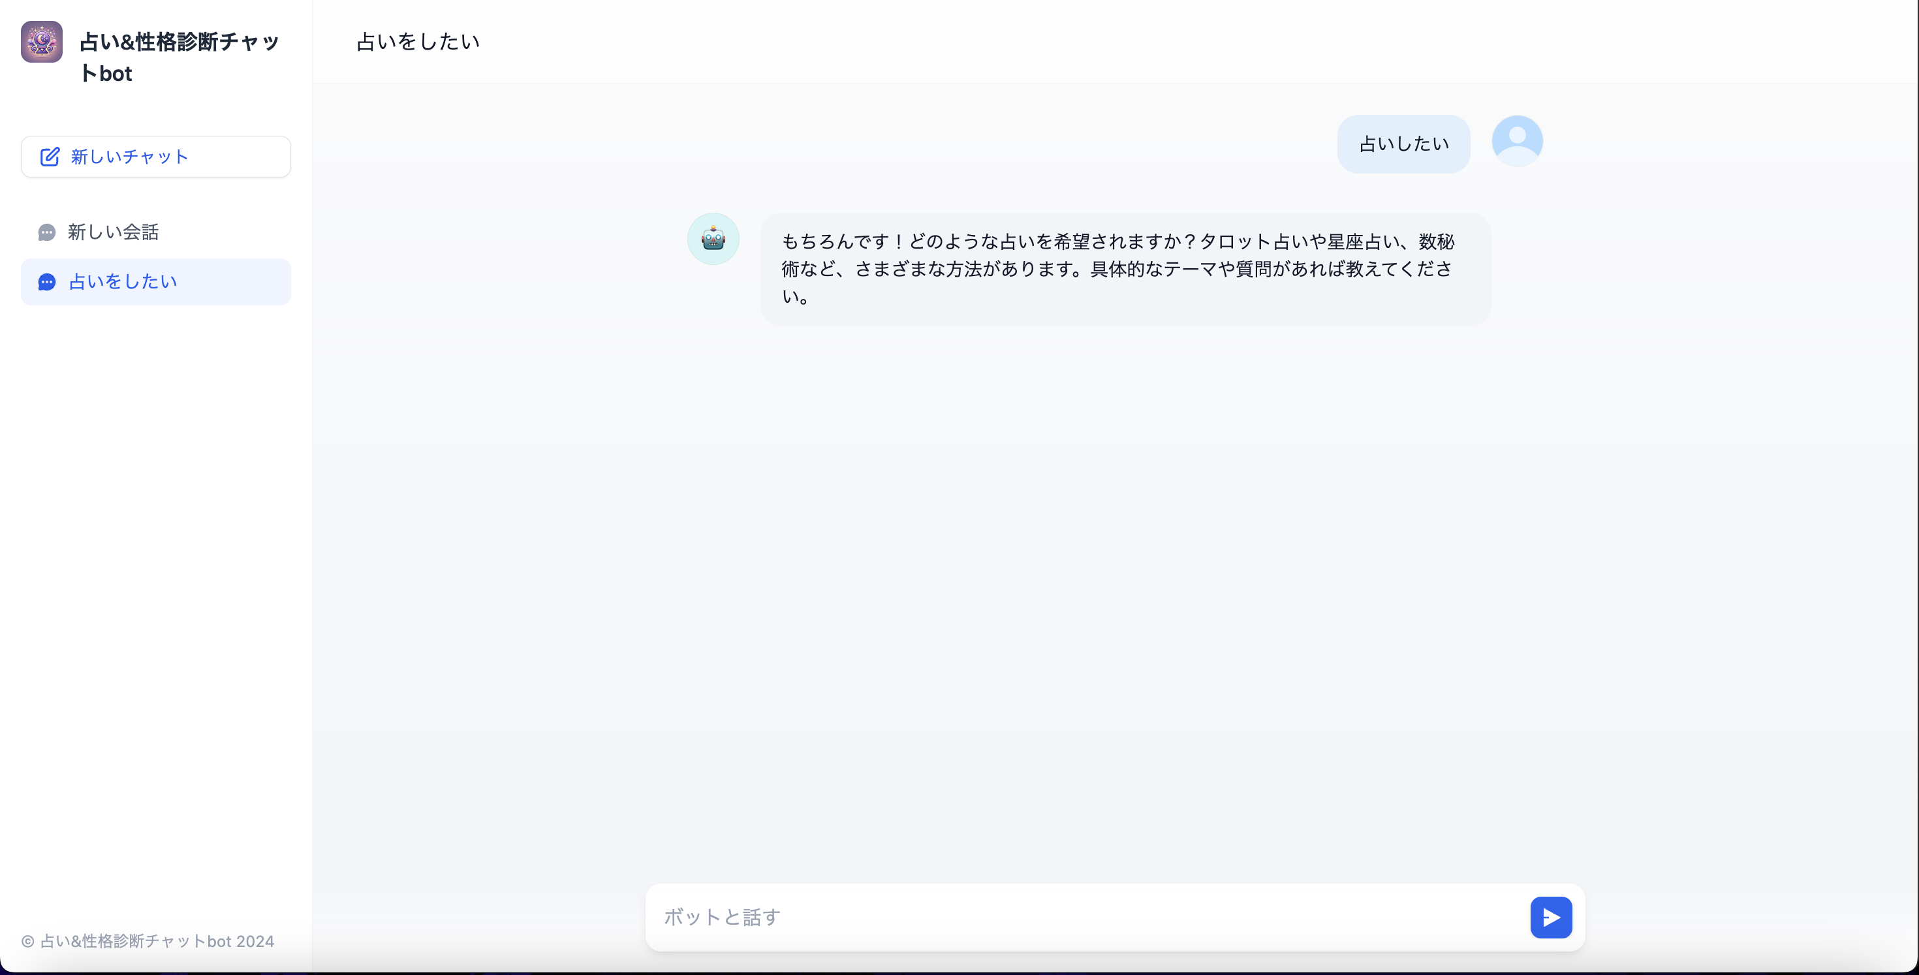Click the user's 占いしたい message bubble
The height and width of the screenshot is (975, 1919).
point(1403,144)
